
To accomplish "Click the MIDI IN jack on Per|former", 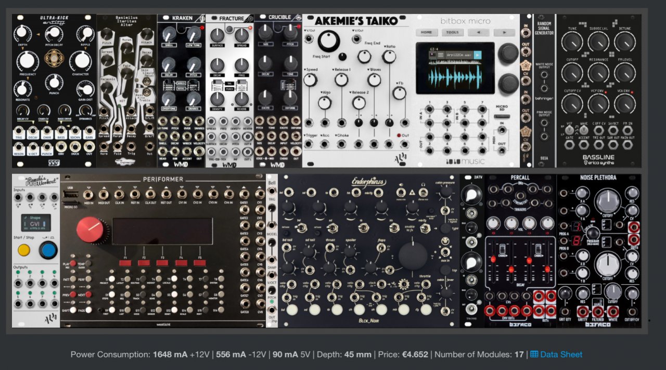I will 87,195.
